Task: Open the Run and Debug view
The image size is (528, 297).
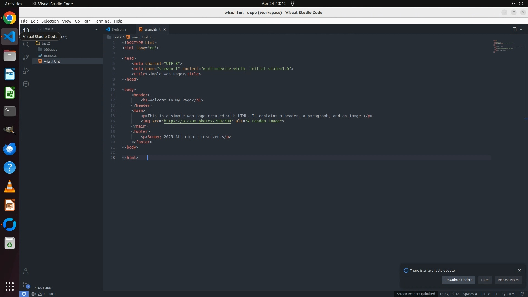Action: click(x=26, y=71)
